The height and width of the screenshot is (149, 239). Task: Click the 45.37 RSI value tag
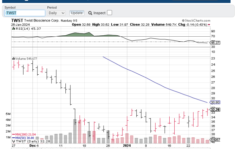(x=215, y=43)
